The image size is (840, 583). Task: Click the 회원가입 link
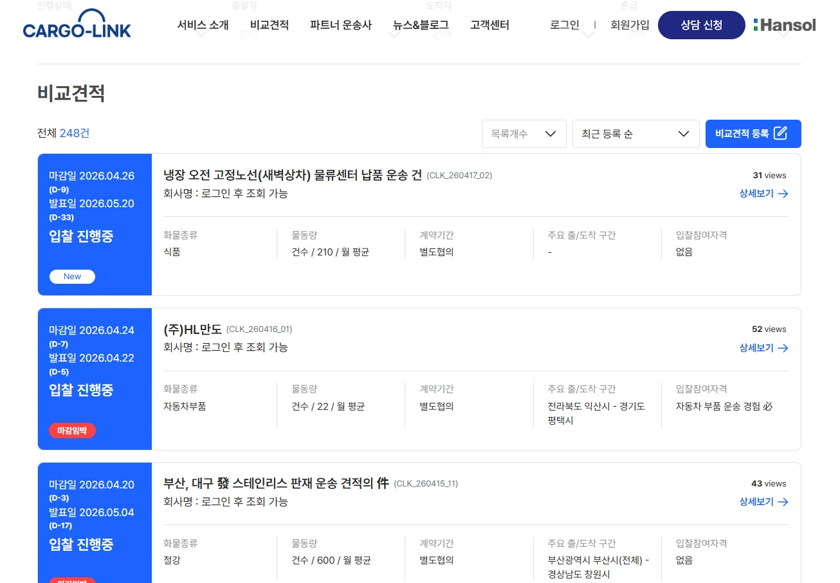[x=630, y=25]
